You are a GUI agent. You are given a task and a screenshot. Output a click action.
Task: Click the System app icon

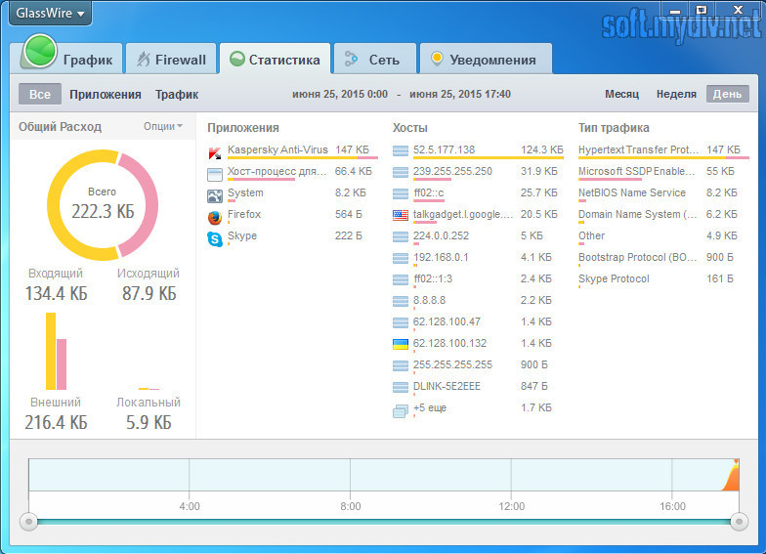click(215, 195)
